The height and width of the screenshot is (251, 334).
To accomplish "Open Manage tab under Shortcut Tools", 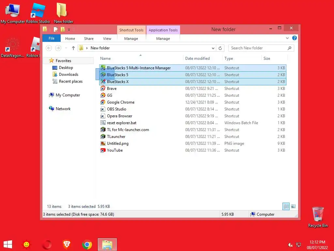I will click(x=131, y=39).
